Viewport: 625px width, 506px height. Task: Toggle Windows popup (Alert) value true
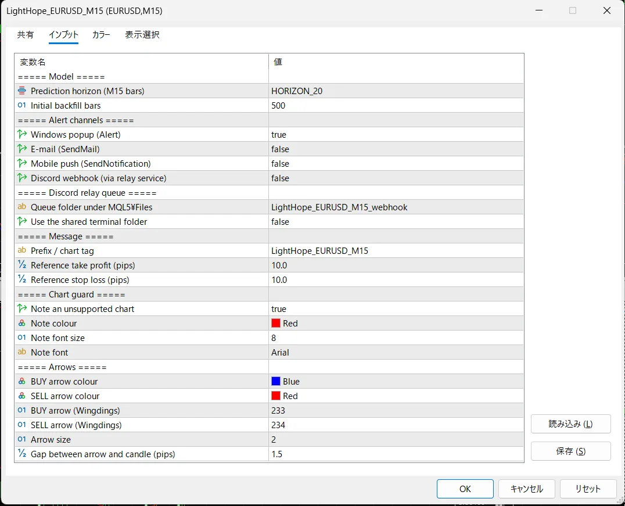tap(396, 134)
